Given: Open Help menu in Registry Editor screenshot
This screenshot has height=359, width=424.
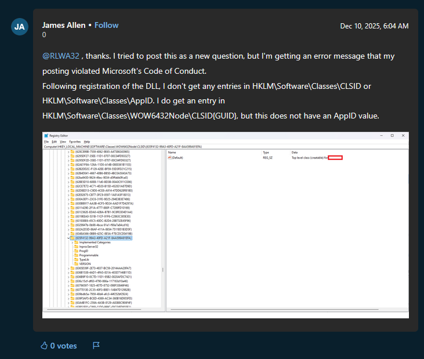Looking at the screenshot, I should click(x=87, y=142).
